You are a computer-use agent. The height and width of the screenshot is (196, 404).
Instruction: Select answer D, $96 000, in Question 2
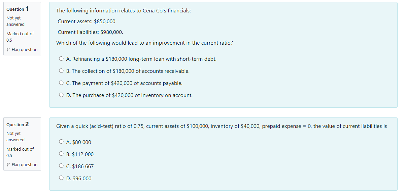(61, 178)
